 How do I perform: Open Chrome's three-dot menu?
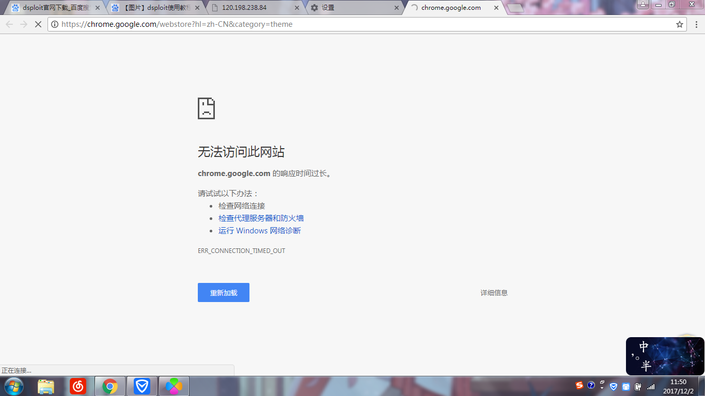(x=696, y=24)
